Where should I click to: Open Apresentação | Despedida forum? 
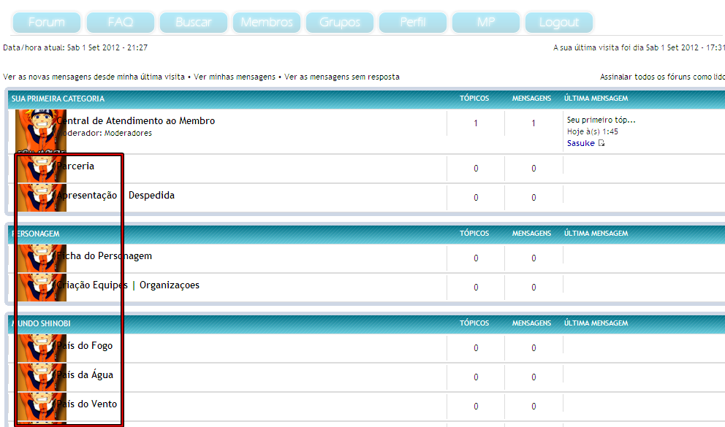click(115, 196)
